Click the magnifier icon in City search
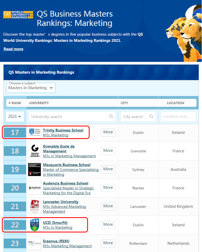 [x=151, y=116]
